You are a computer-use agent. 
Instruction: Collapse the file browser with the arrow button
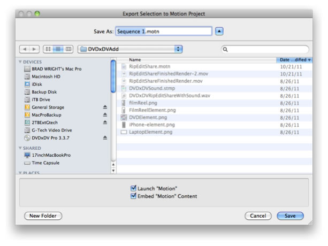[x=219, y=32]
